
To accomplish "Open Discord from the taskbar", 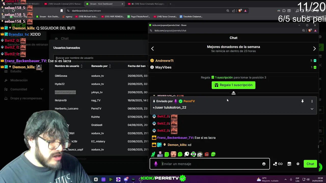I will 126,179.
